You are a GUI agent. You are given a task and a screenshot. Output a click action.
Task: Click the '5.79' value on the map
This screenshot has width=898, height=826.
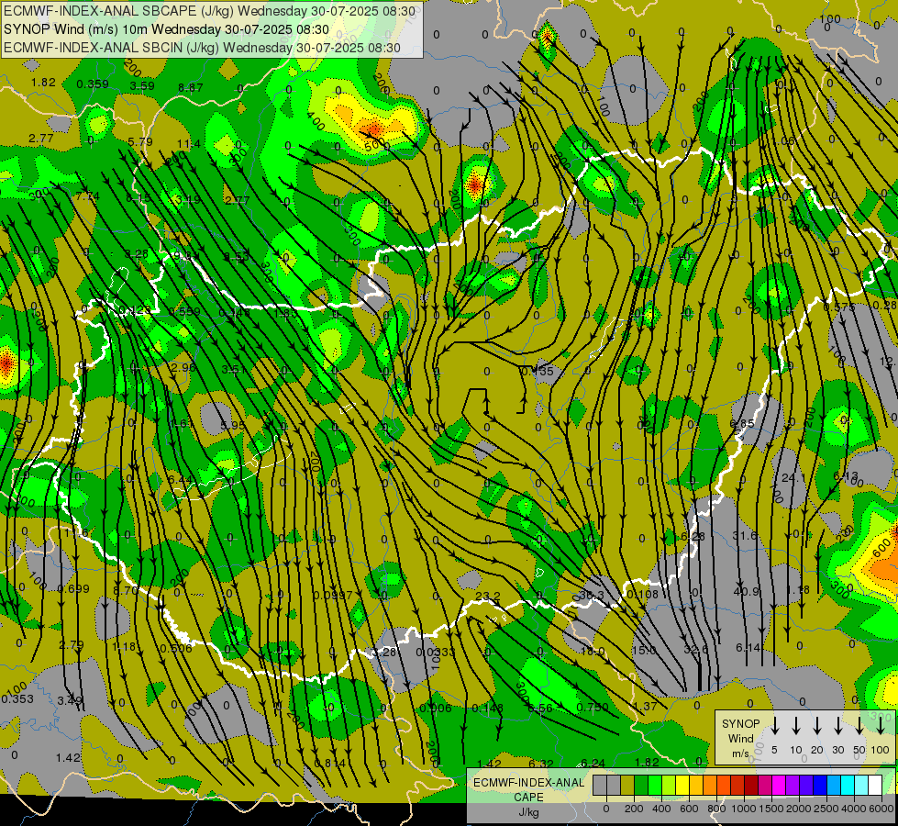point(140,141)
